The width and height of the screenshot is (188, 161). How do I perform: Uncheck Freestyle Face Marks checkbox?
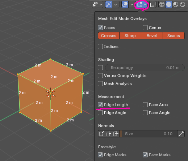click(145, 155)
